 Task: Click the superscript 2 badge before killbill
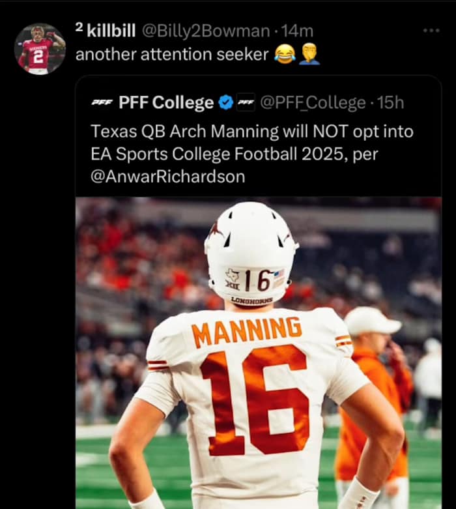coord(79,27)
